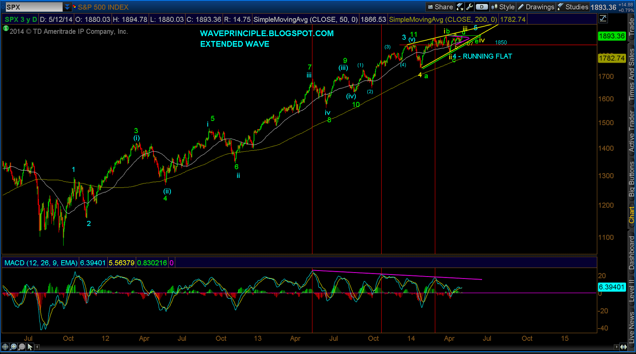Click the MACD (12, 26, 9, EMA) study label
636x354 pixels.
pos(41,263)
